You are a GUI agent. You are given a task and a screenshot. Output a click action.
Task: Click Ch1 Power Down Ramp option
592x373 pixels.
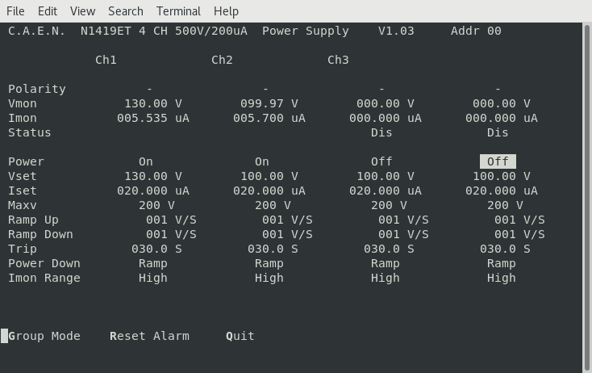coord(153,263)
